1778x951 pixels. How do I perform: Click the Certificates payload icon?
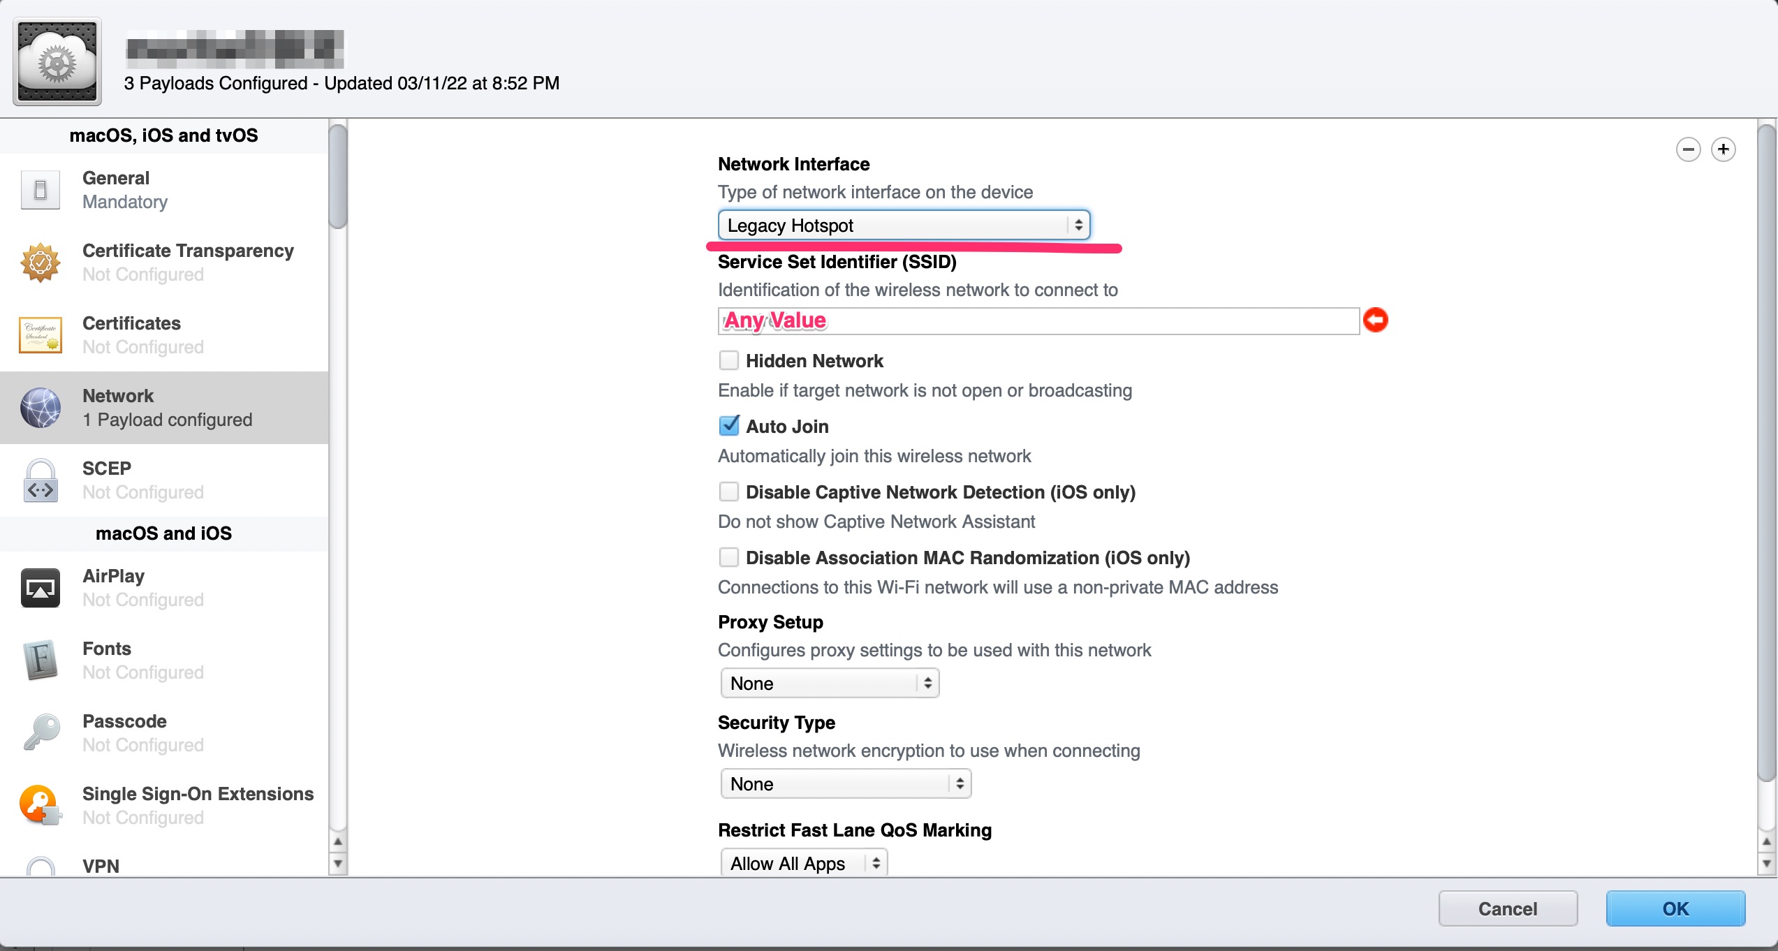[41, 335]
